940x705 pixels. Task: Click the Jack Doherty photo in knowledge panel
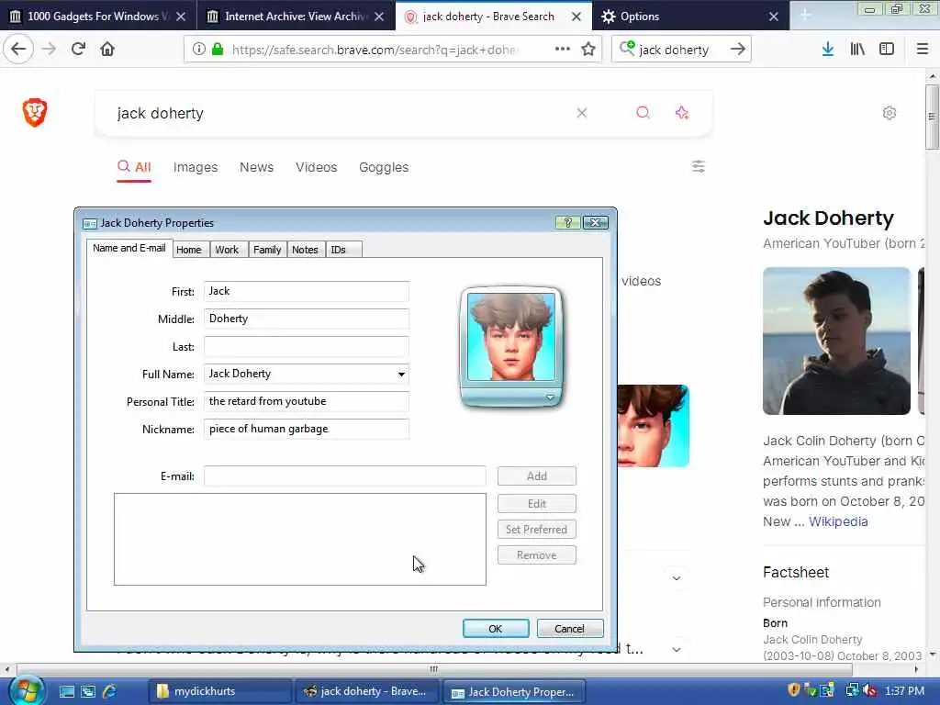click(x=836, y=341)
